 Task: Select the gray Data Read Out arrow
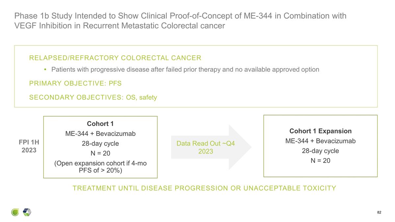tap(211, 147)
